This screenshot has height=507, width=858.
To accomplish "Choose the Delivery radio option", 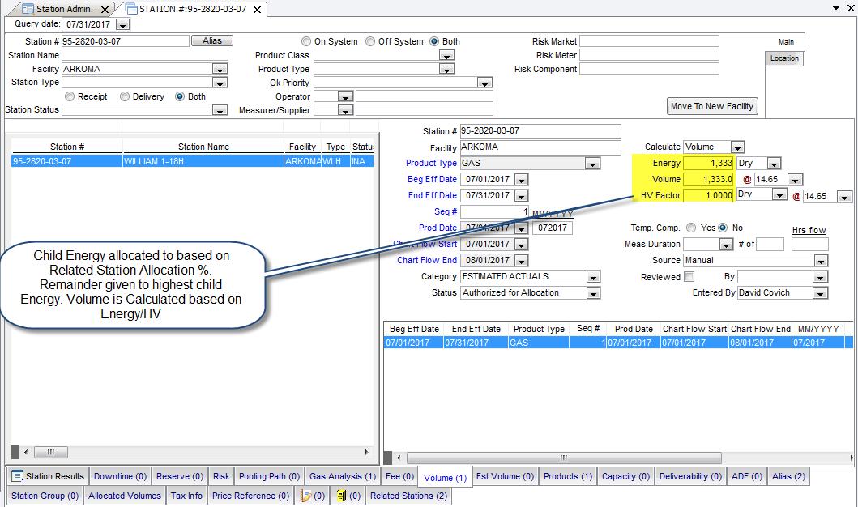I will pos(125,96).
